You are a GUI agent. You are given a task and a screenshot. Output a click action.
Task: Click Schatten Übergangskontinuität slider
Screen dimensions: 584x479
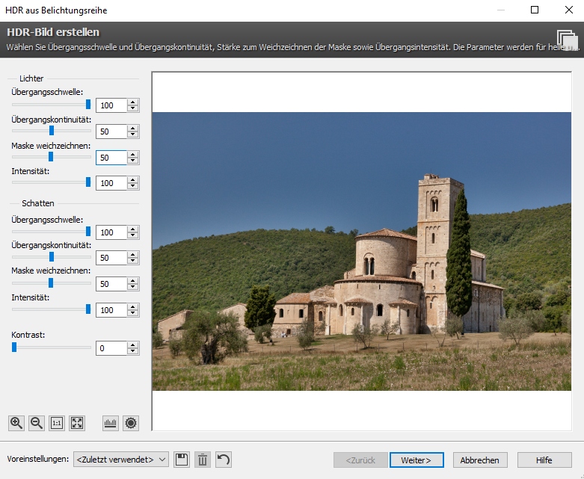[52, 257]
